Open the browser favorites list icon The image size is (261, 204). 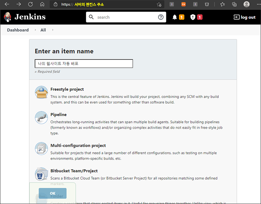(x=222, y=4)
